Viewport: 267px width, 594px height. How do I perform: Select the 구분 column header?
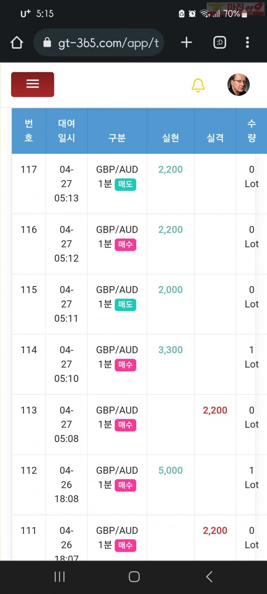tap(117, 138)
